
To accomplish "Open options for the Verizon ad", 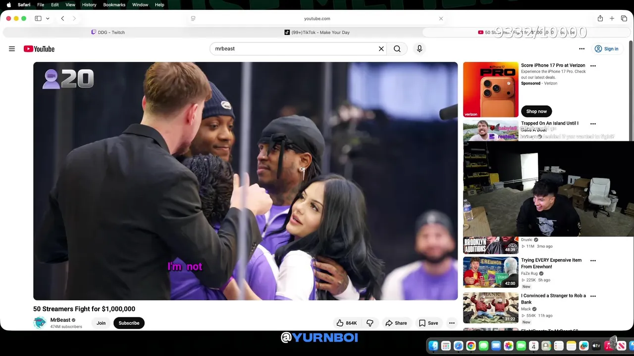I will point(593,66).
